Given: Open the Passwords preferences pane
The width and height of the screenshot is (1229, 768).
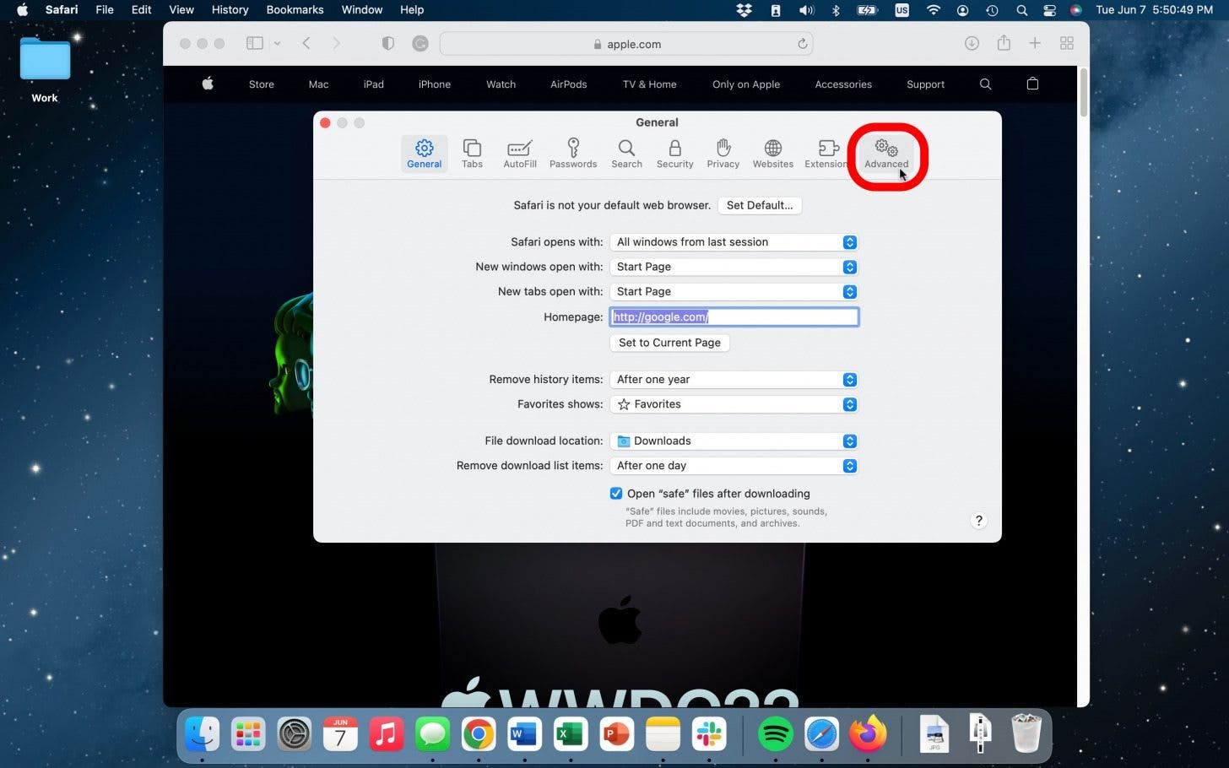Looking at the screenshot, I should tap(572, 154).
